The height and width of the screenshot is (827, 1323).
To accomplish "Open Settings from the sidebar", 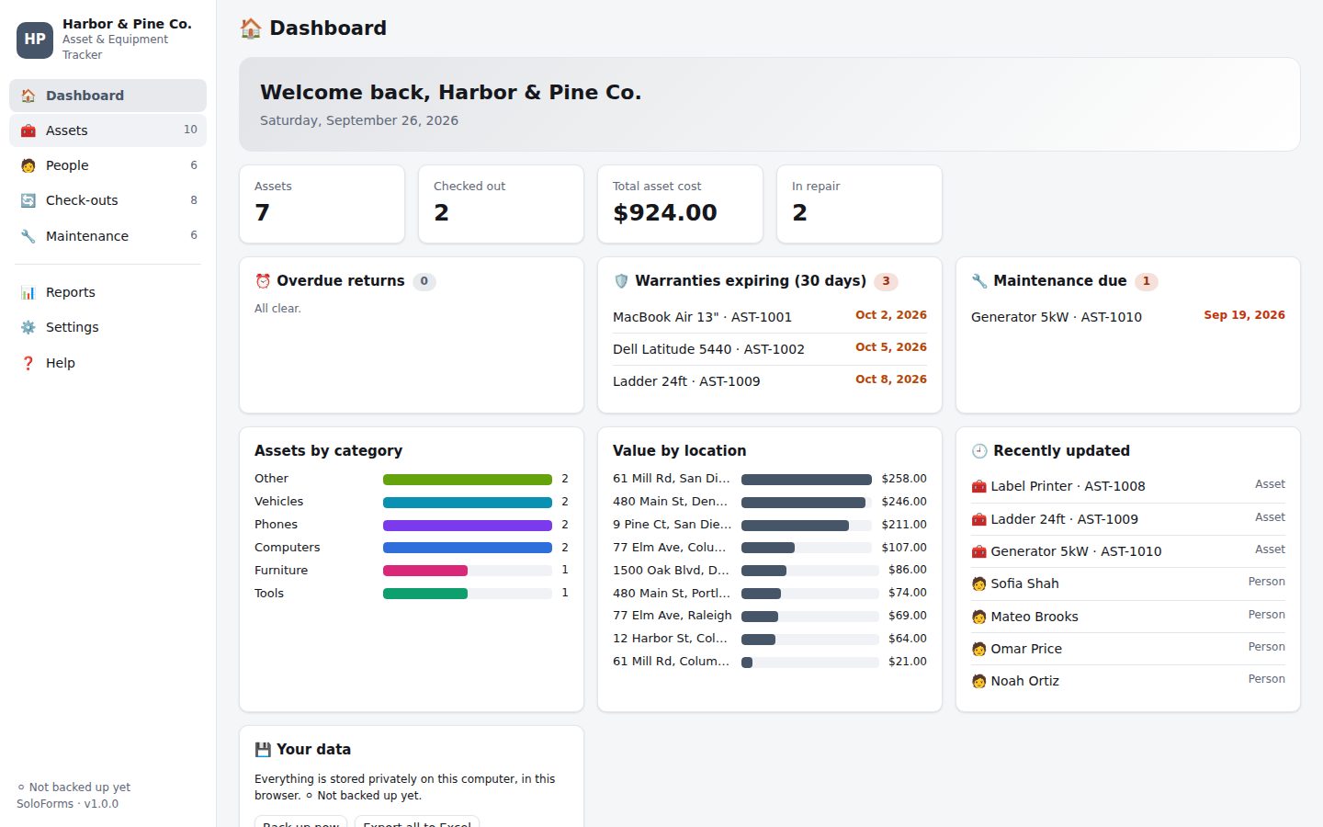I will pos(107,327).
